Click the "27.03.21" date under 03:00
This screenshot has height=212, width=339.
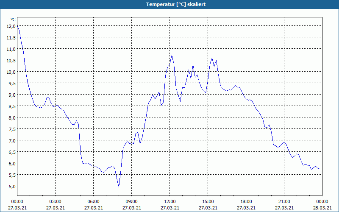[56, 208]
